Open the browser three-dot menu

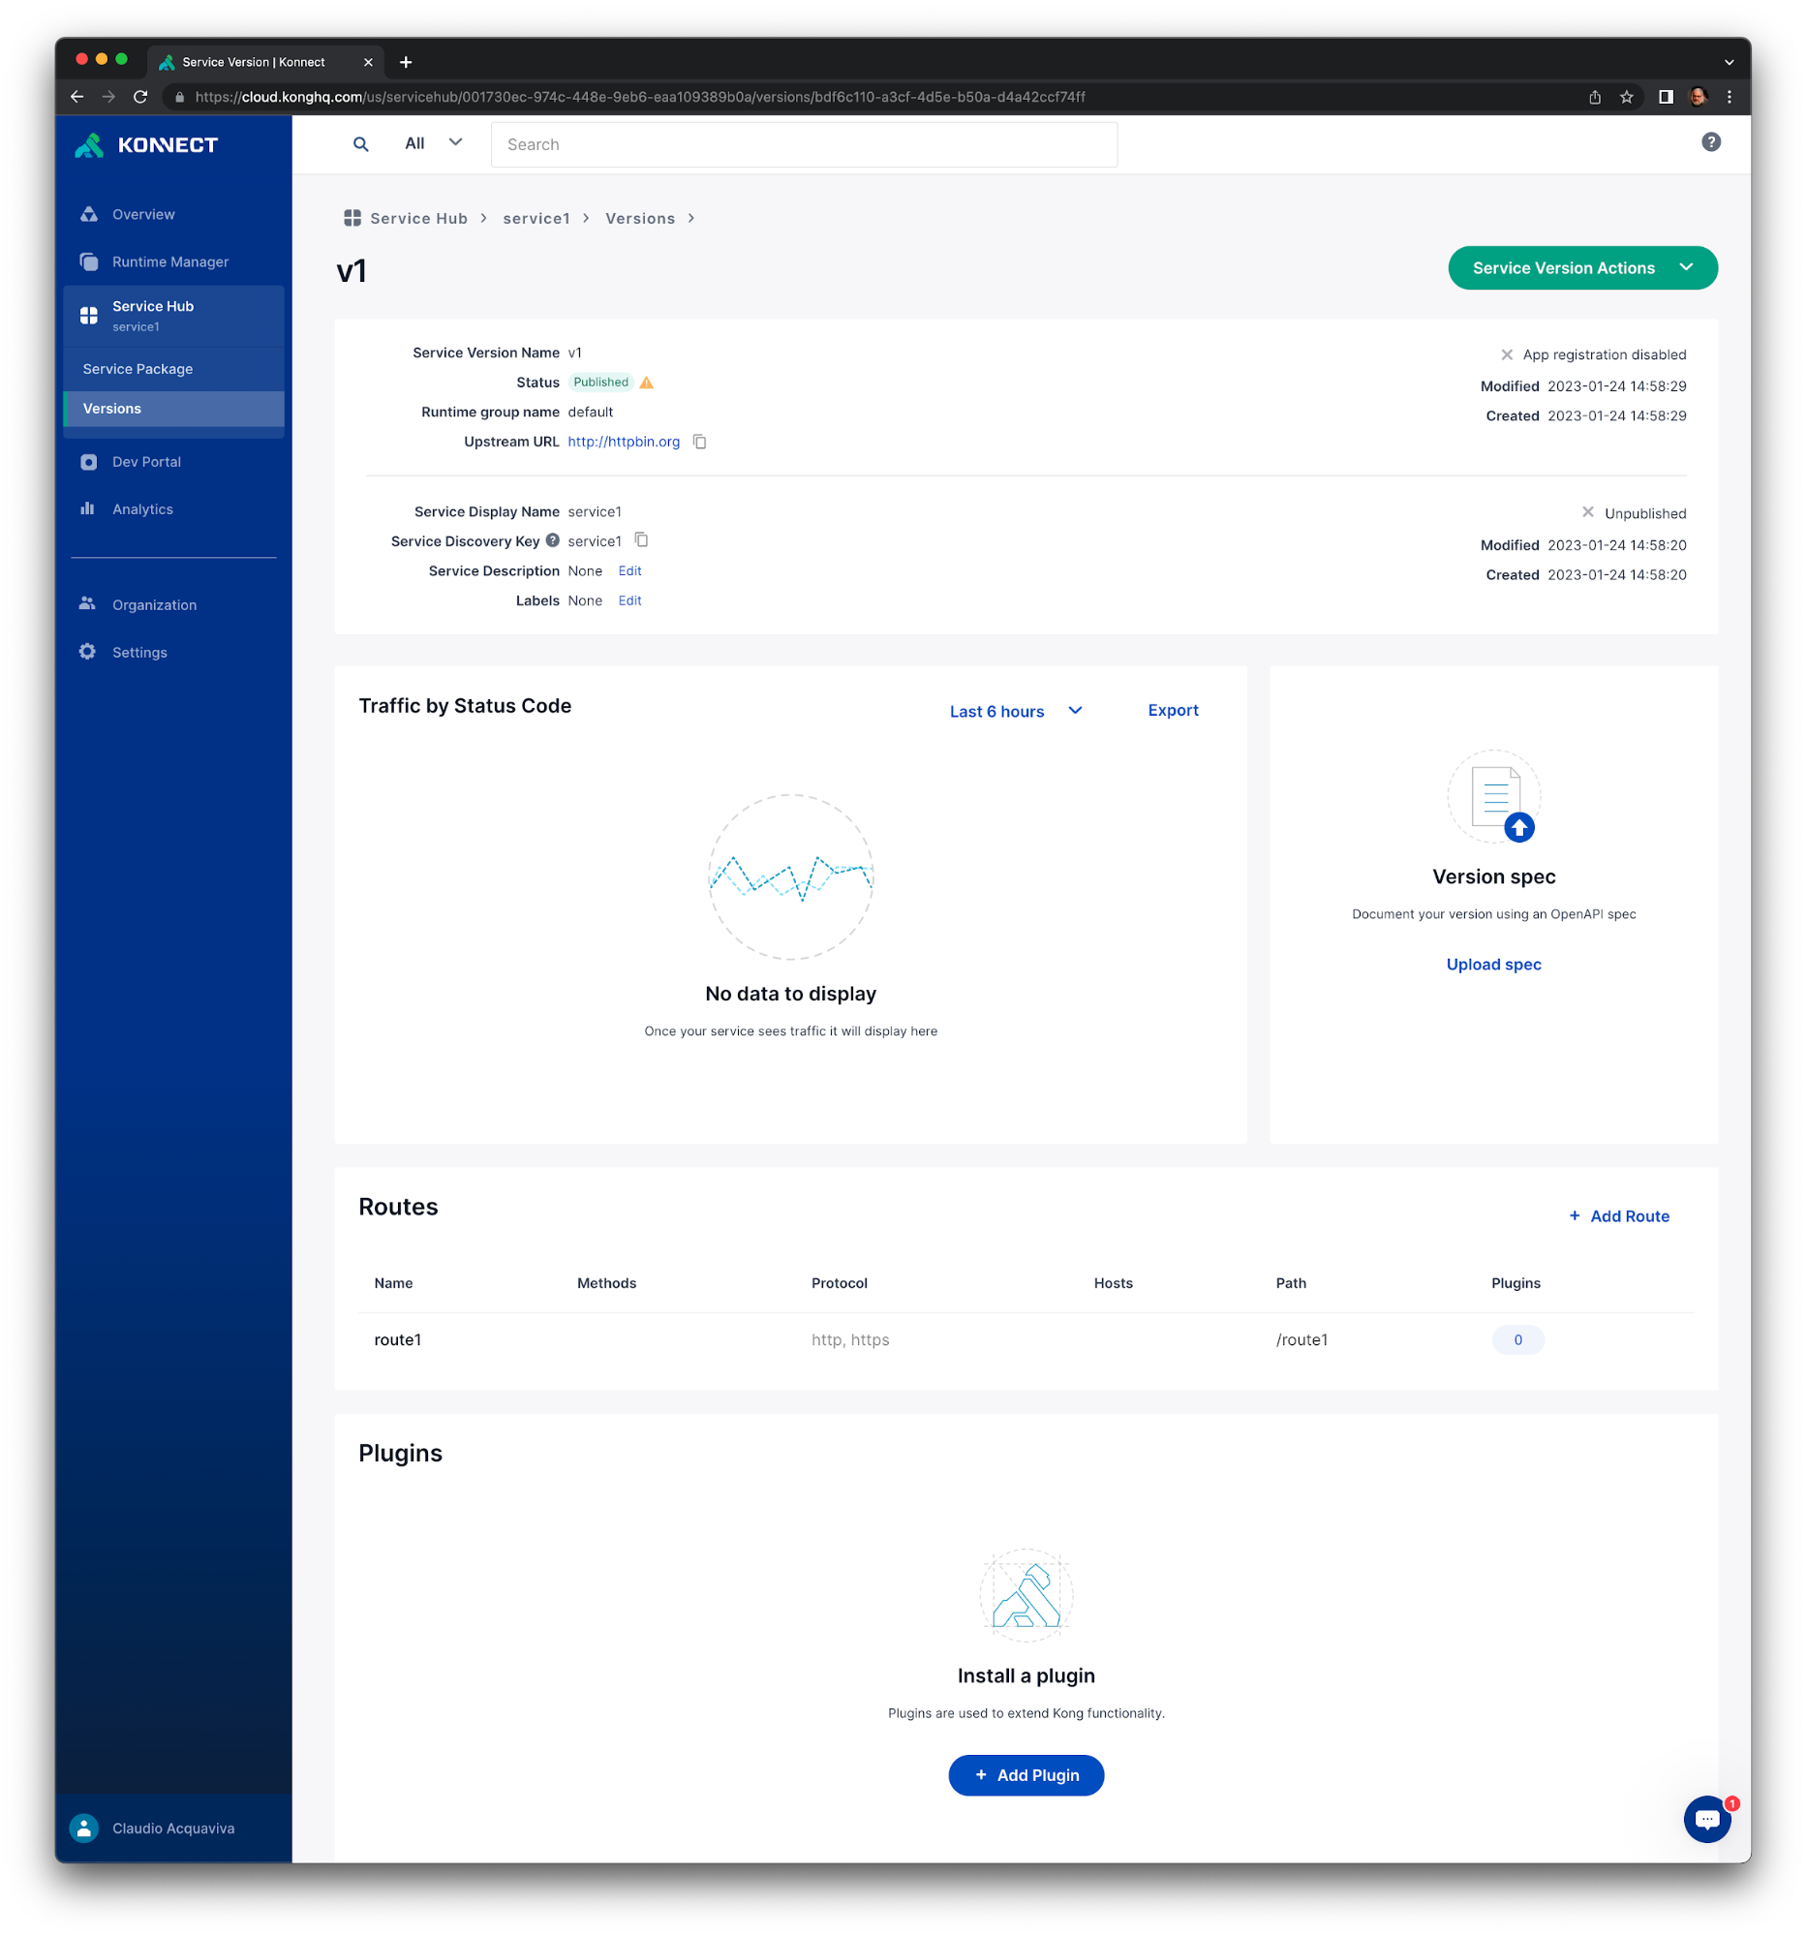point(1730,97)
